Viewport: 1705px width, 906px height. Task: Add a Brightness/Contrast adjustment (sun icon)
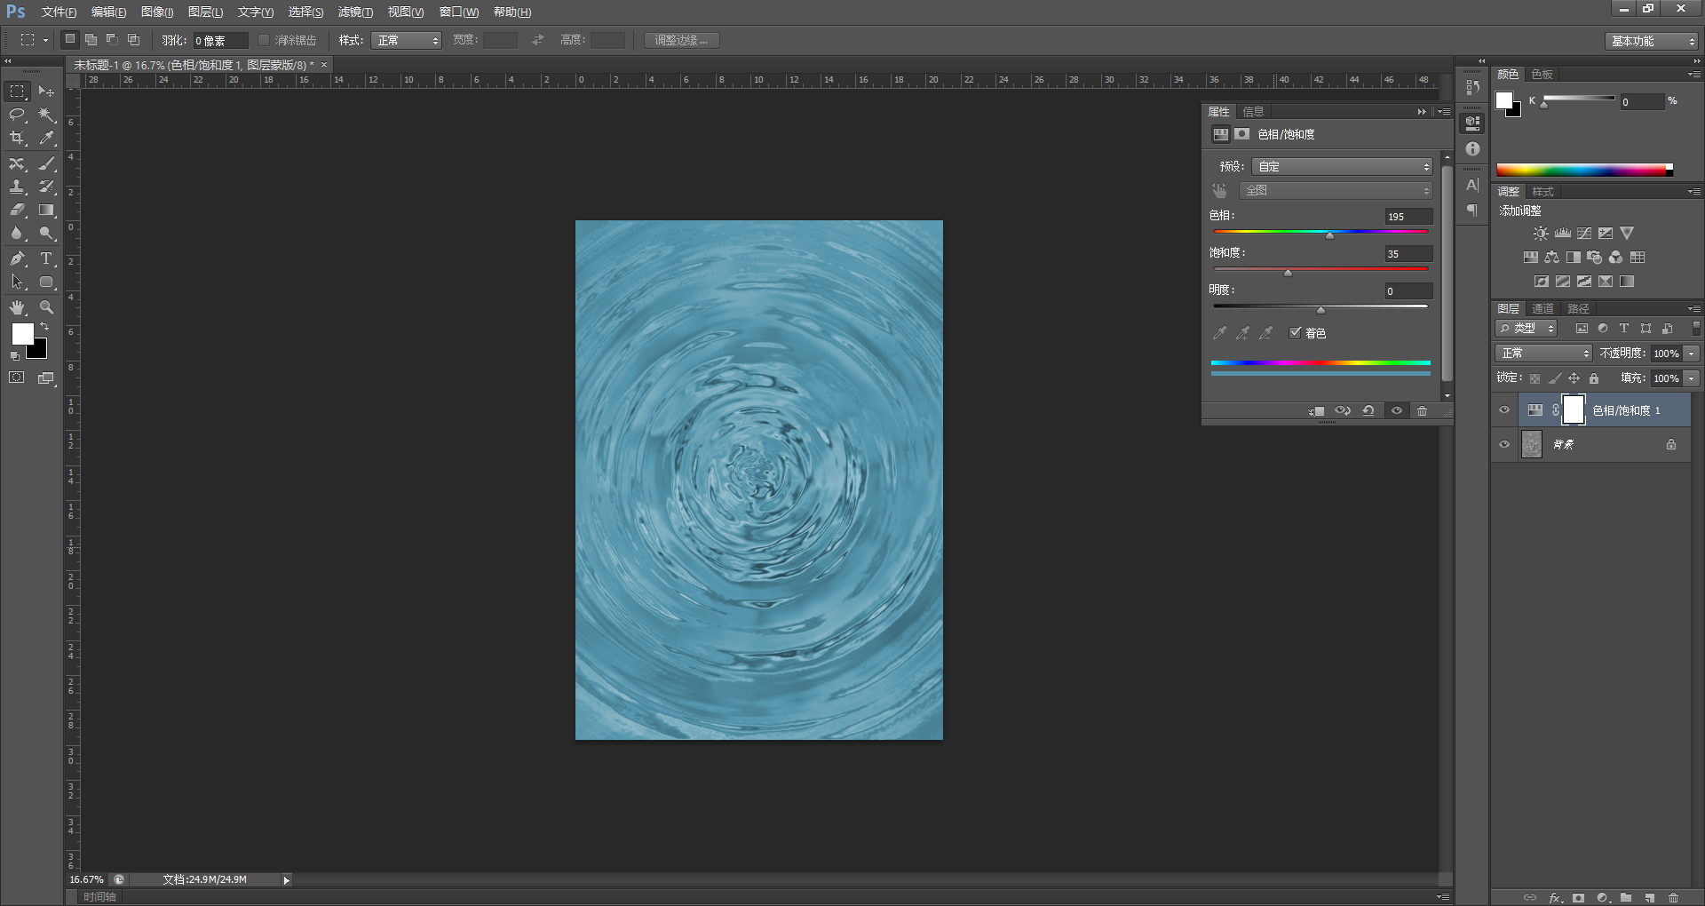click(1541, 234)
